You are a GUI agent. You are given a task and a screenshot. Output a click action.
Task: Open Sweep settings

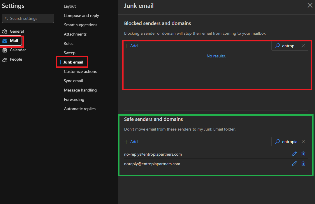point(70,53)
